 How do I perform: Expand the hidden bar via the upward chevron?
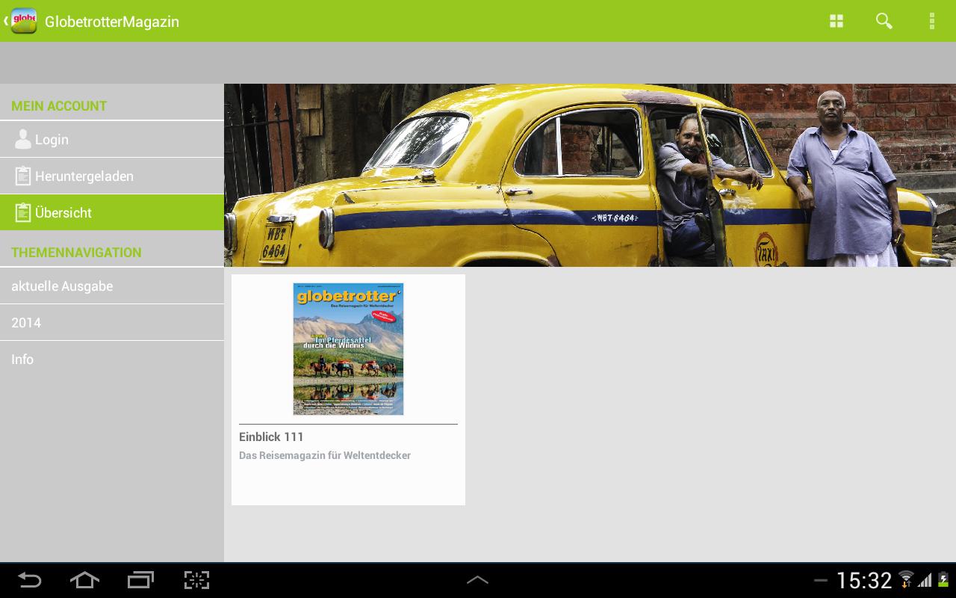click(478, 580)
